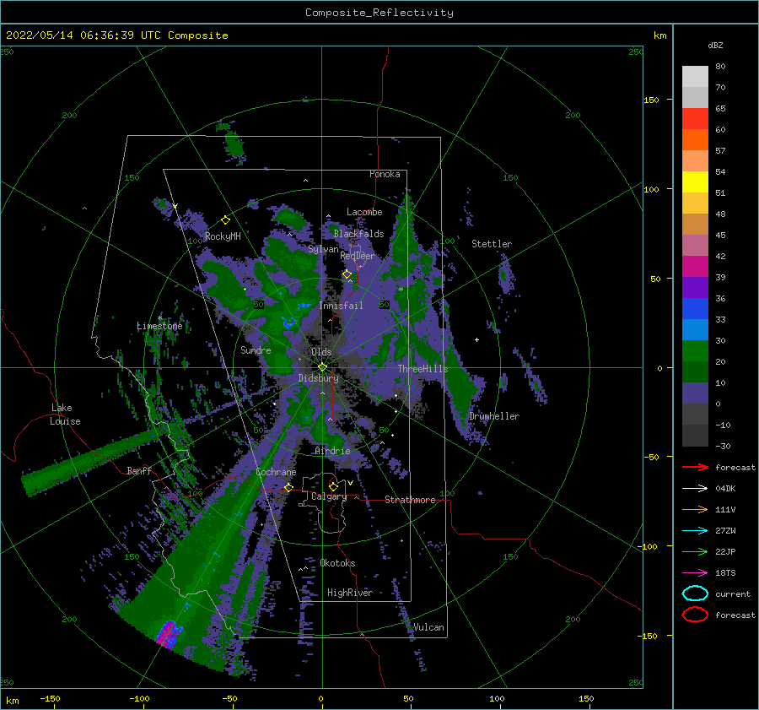Click the Olds label
This screenshot has height=710, width=759.
pyautogui.click(x=321, y=352)
